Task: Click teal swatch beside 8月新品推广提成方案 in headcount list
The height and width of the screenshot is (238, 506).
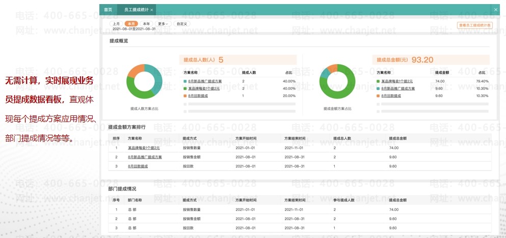Action: point(185,81)
